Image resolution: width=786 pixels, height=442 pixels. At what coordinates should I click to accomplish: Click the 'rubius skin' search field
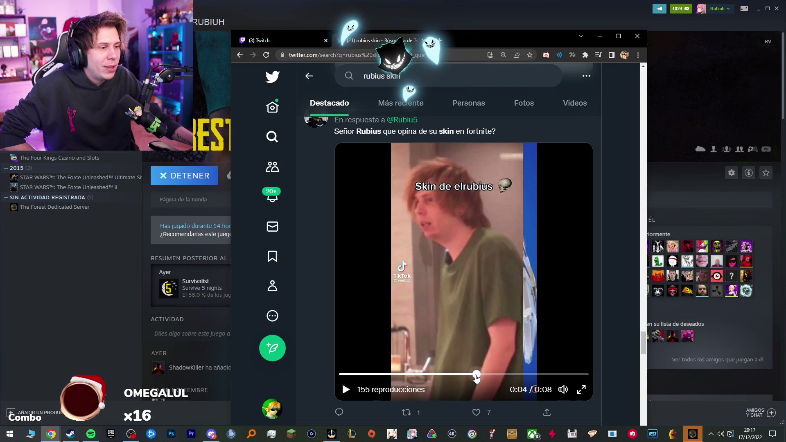click(x=448, y=76)
